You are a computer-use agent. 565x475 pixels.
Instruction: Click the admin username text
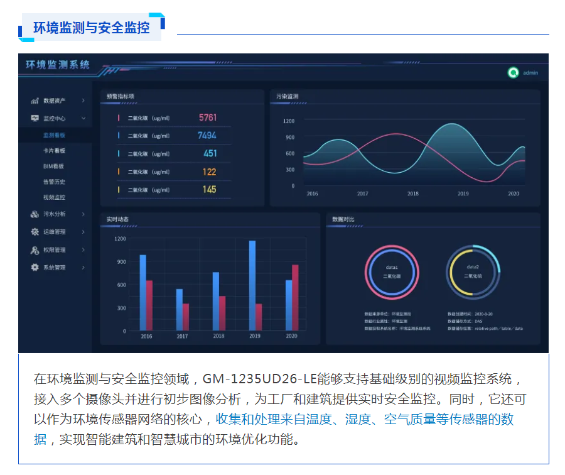530,73
